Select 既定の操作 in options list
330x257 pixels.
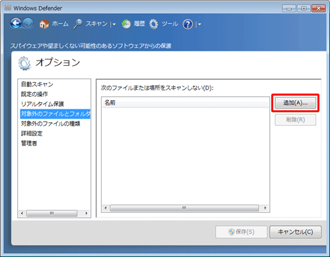coord(34,94)
